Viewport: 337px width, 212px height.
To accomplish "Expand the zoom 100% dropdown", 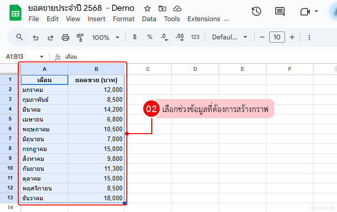I will pyautogui.click(x=106, y=37).
